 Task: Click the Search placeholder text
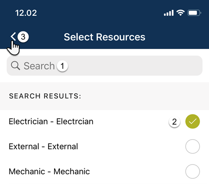(39, 66)
